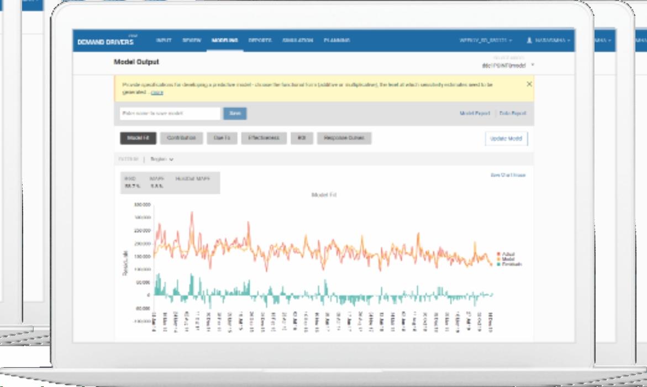The image size is (647, 387).
Task: Toggle the Actual series in chart legend
Action: [505, 255]
